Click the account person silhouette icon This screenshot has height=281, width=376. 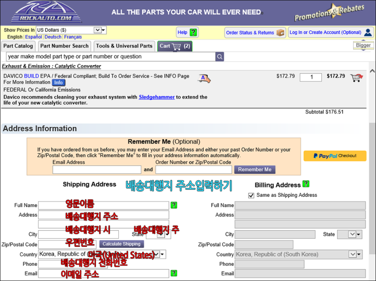point(368,32)
